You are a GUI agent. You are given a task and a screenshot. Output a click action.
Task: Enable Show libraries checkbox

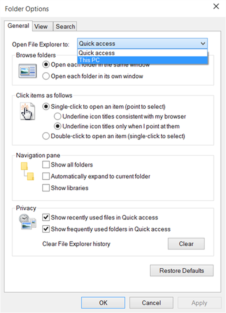[46, 188]
